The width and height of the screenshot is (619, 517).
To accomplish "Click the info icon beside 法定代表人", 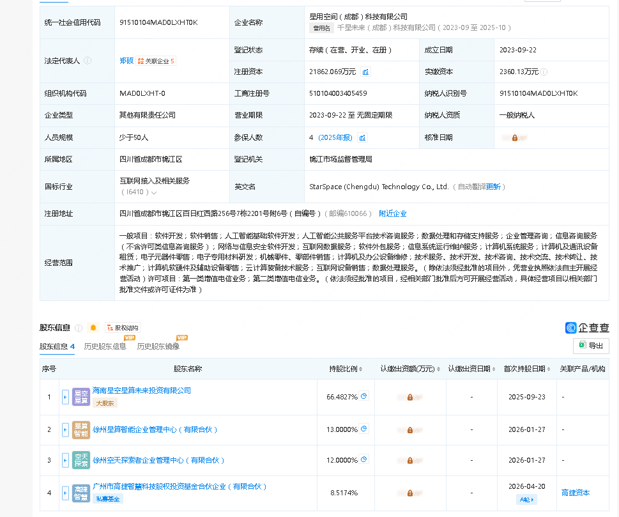I will click(x=88, y=61).
